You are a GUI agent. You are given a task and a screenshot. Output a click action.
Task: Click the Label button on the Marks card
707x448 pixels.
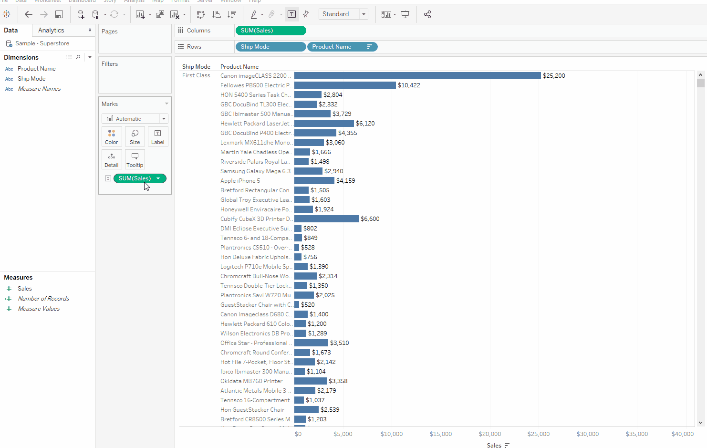click(157, 136)
